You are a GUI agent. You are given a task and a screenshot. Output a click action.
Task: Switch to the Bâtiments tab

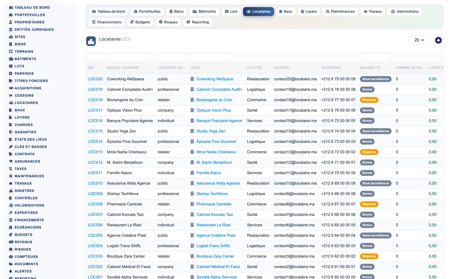click(x=204, y=12)
